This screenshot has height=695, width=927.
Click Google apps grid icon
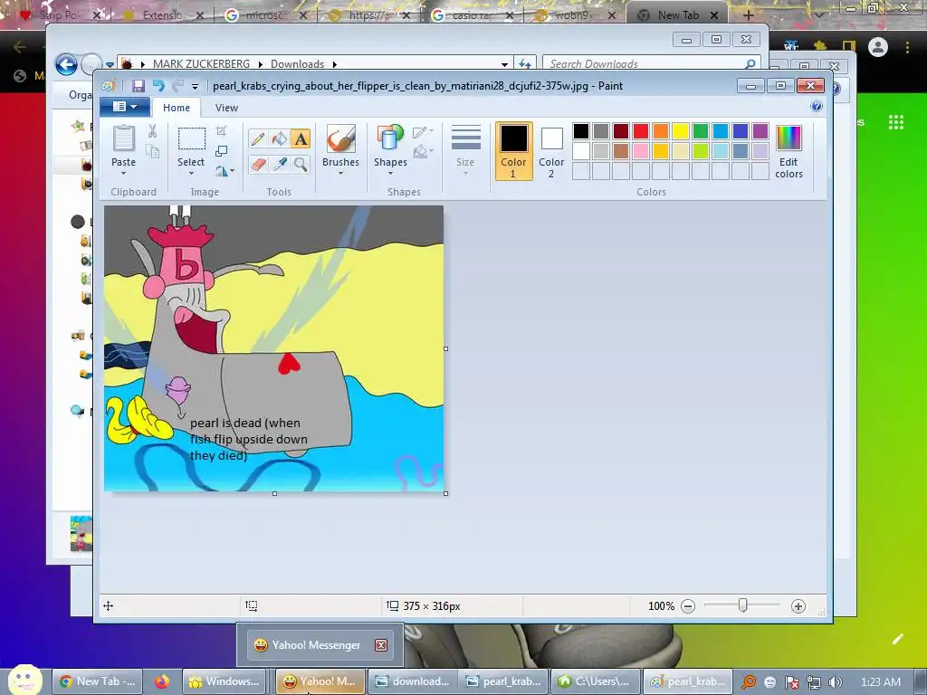click(x=896, y=122)
